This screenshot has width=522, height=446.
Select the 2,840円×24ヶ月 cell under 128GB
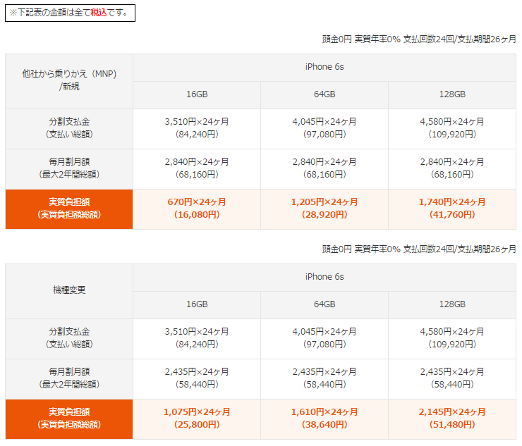click(x=452, y=169)
